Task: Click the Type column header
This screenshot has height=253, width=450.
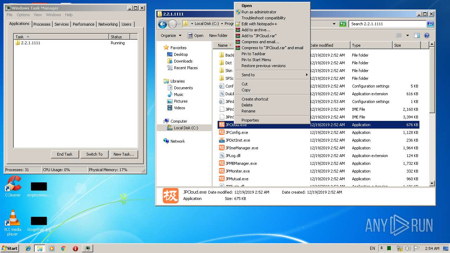Action: pos(371,45)
